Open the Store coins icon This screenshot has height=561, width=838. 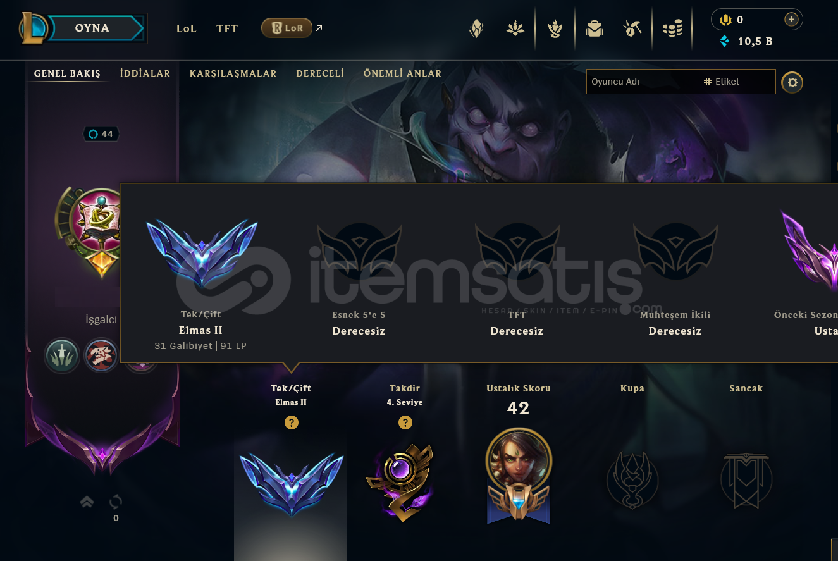point(672,28)
